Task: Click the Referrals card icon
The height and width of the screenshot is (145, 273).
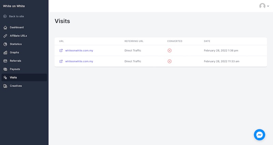Action: click(x=5, y=61)
